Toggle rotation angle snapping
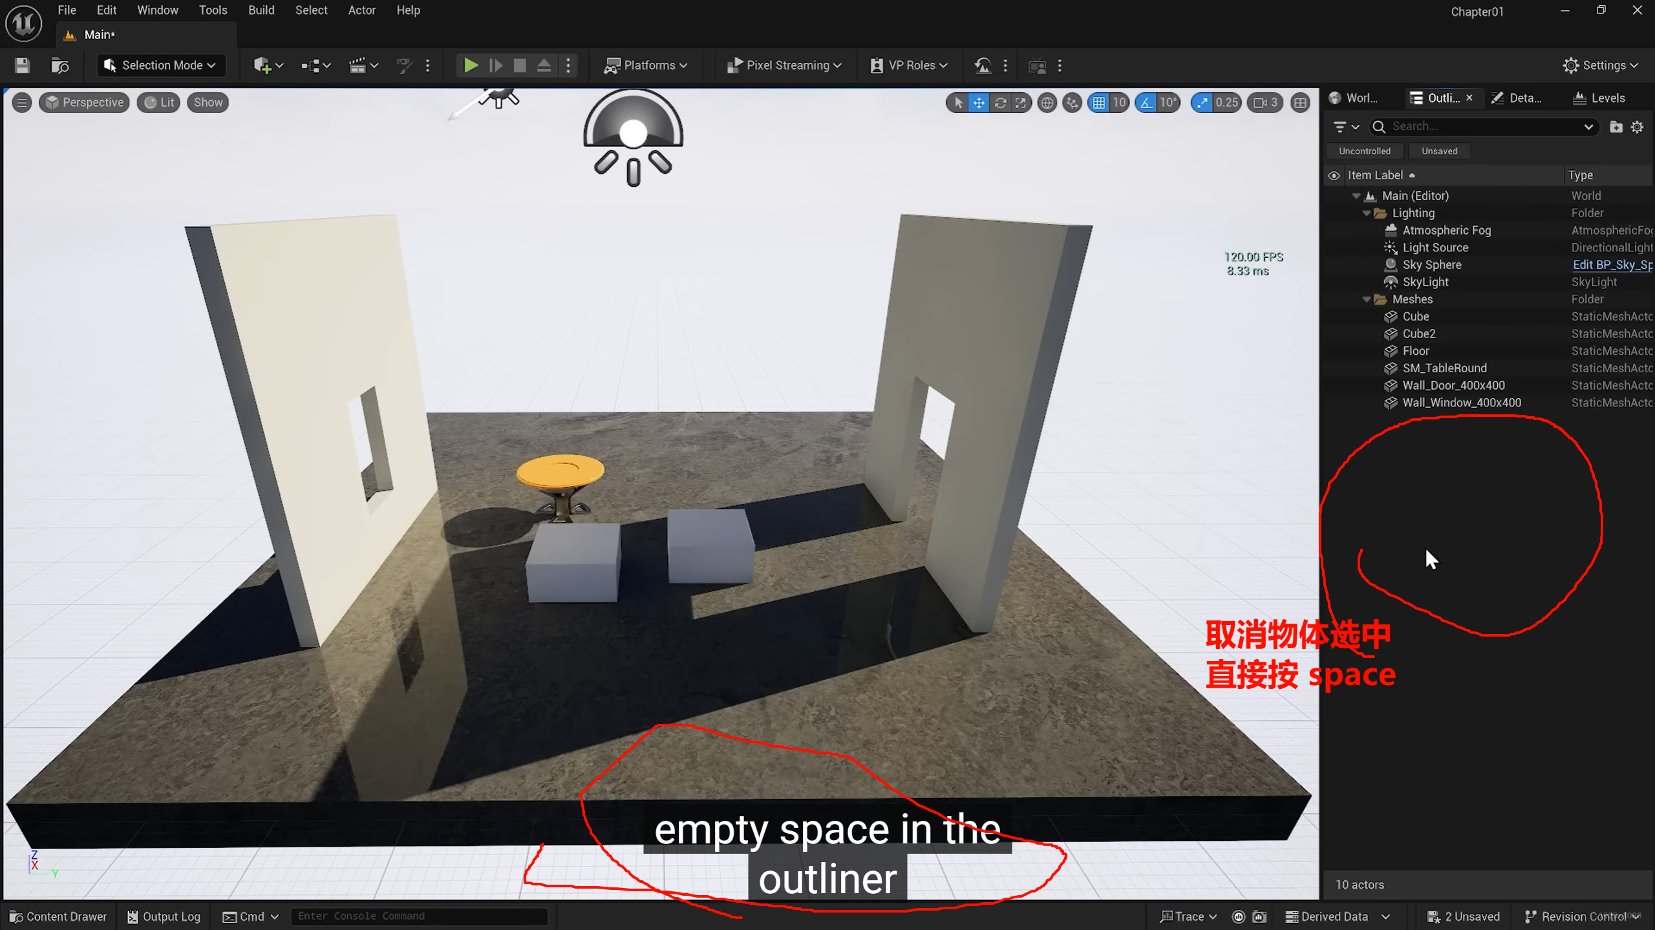 [1146, 103]
